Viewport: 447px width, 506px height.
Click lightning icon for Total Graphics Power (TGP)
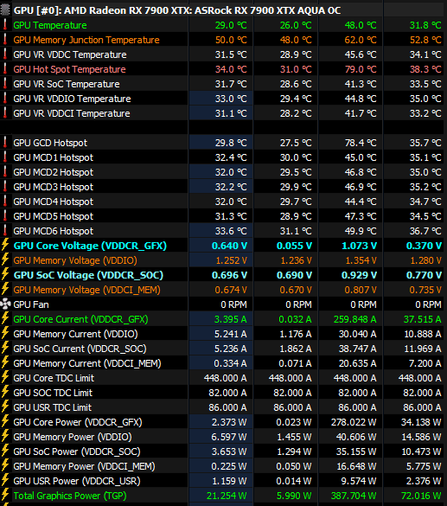(x=5, y=496)
